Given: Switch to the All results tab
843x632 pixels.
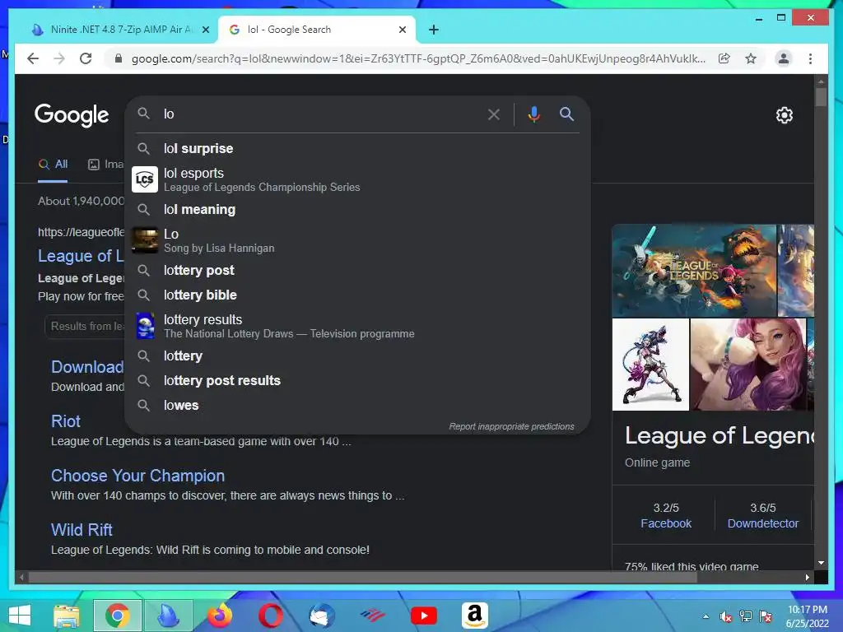Looking at the screenshot, I should click(x=53, y=165).
